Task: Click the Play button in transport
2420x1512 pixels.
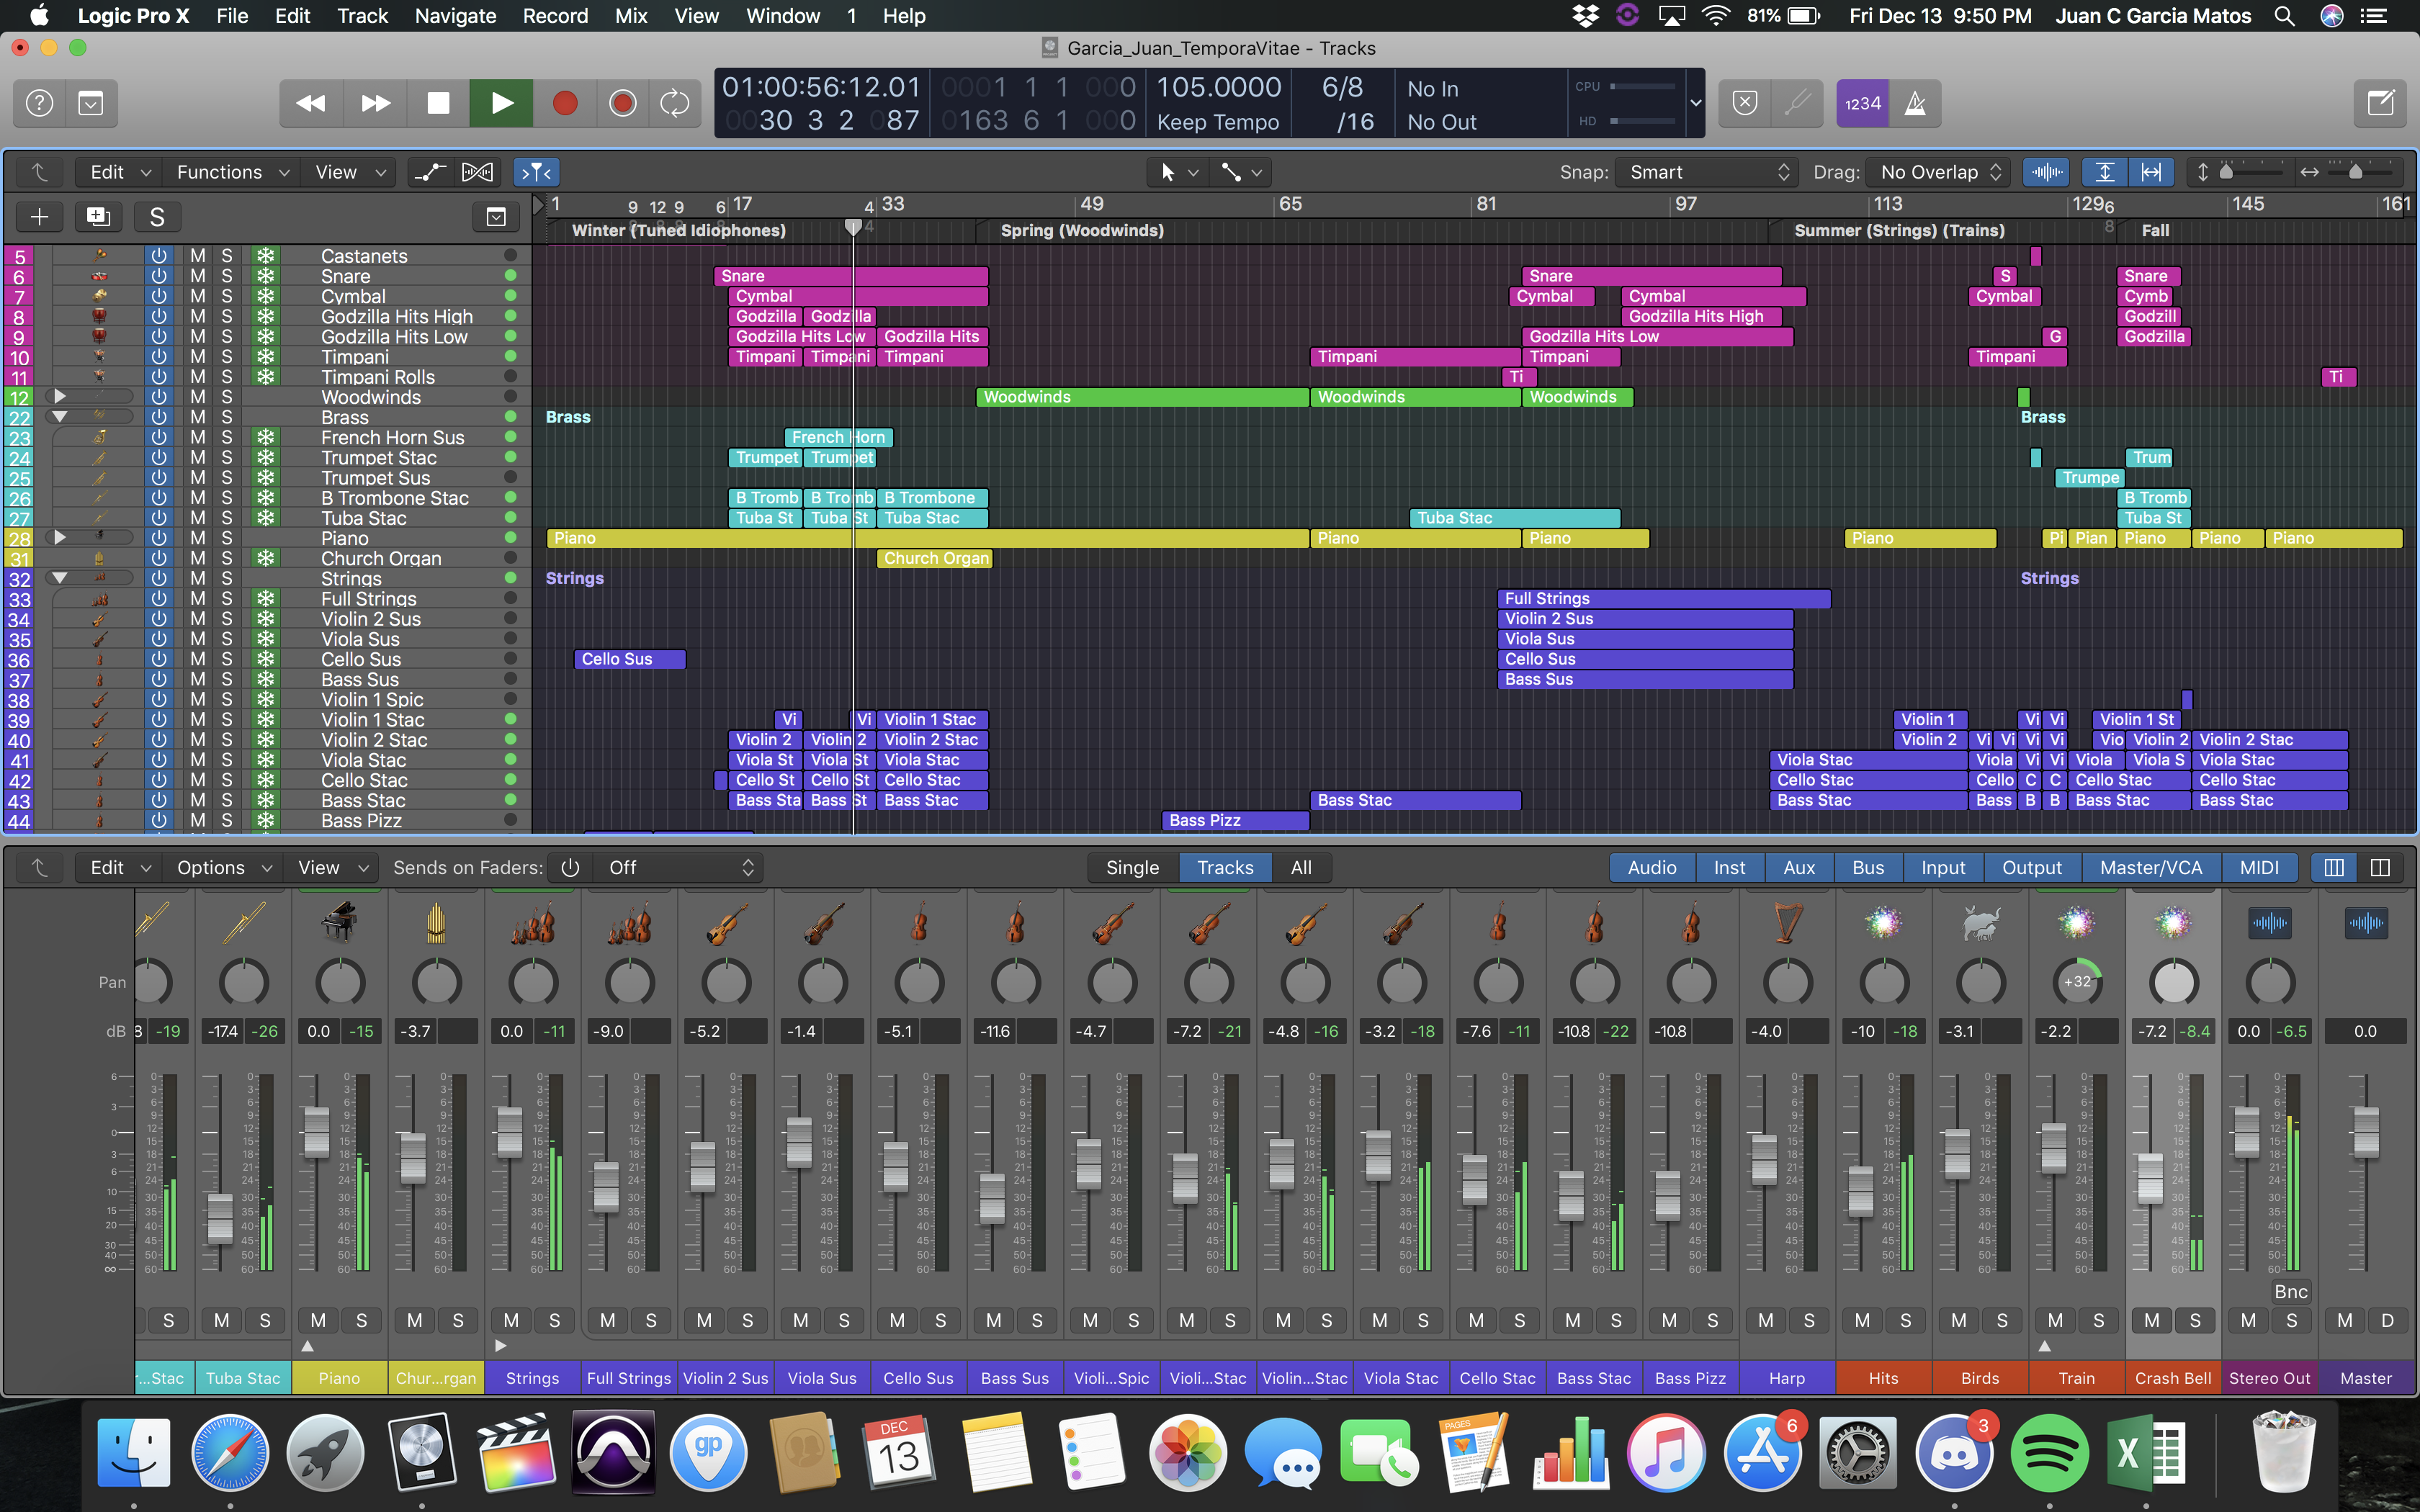Action: click(x=501, y=103)
